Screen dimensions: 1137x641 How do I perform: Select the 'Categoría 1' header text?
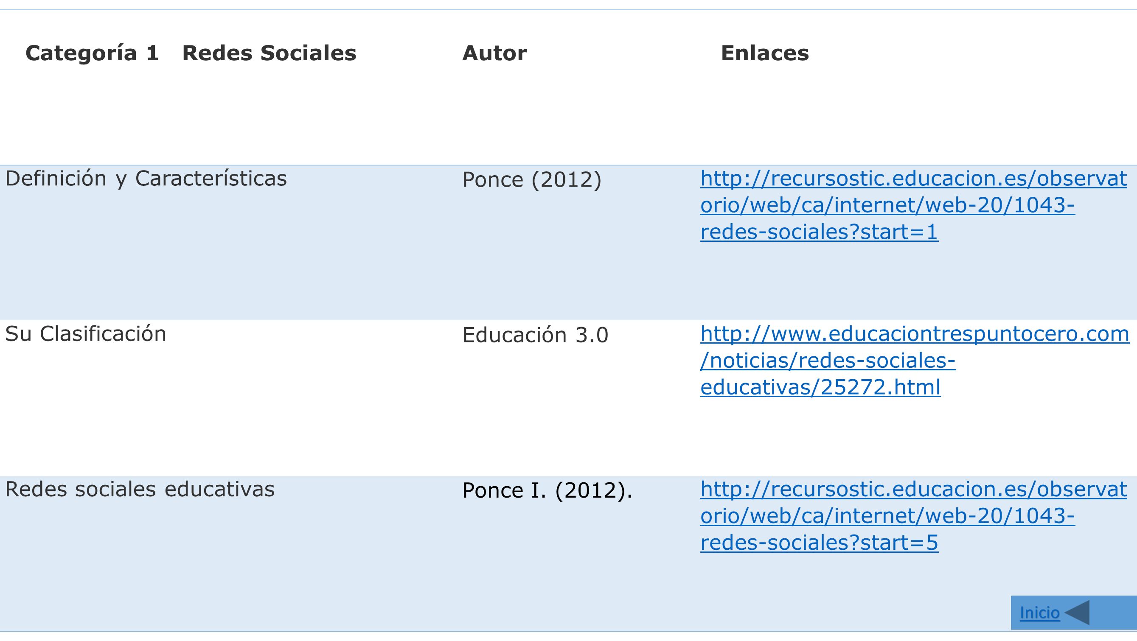[x=92, y=53]
